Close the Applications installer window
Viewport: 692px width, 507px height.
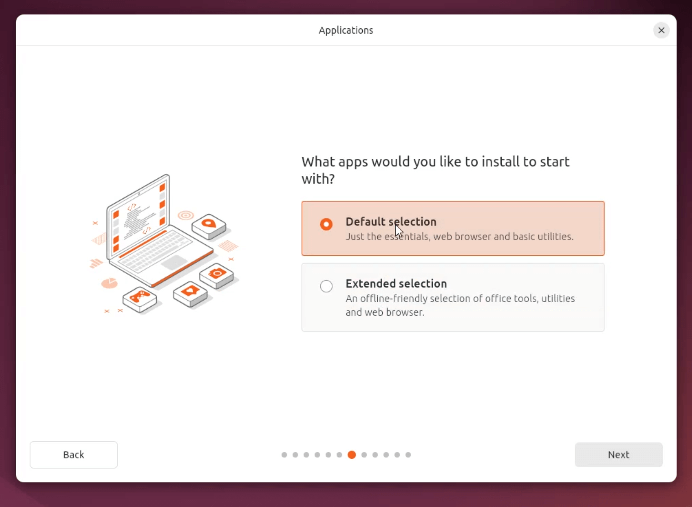pyautogui.click(x=661, y=30)
